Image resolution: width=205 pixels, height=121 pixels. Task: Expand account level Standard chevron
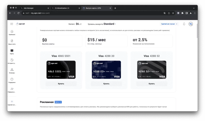115,24
